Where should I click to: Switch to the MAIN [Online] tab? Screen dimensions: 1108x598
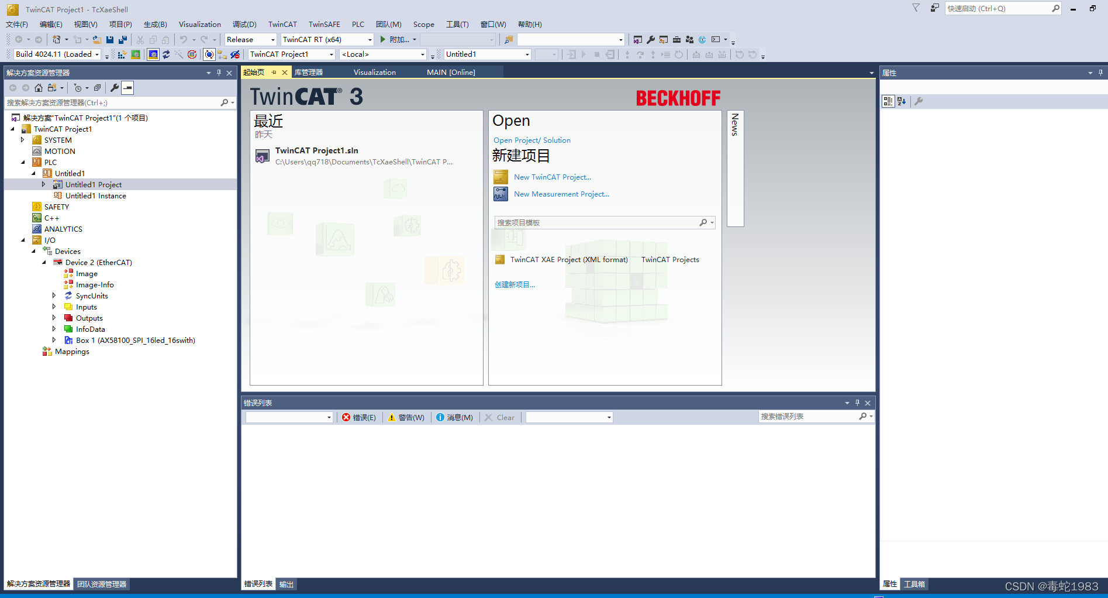pyautogui.click(x=451, y=73)
